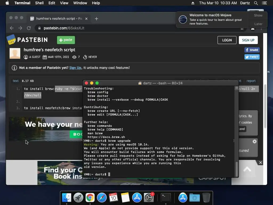Open Trash in the Dock
Image resolution: width=273 pixels, height=205 pixels.
coord(206,198)
